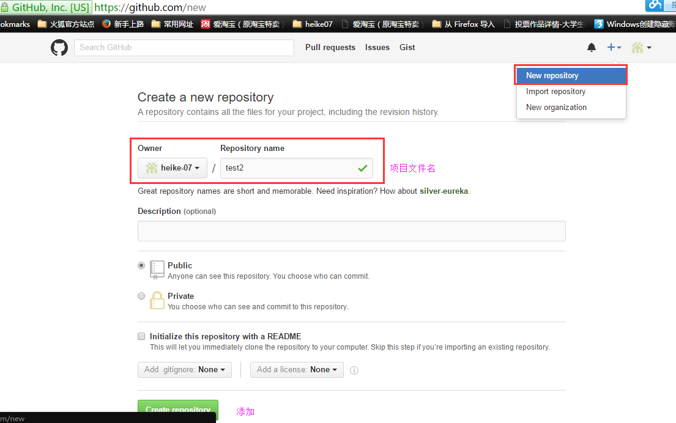Open the 常用网址 bookmark folder
Screen dimensions: 676x423
click(173, 24)
